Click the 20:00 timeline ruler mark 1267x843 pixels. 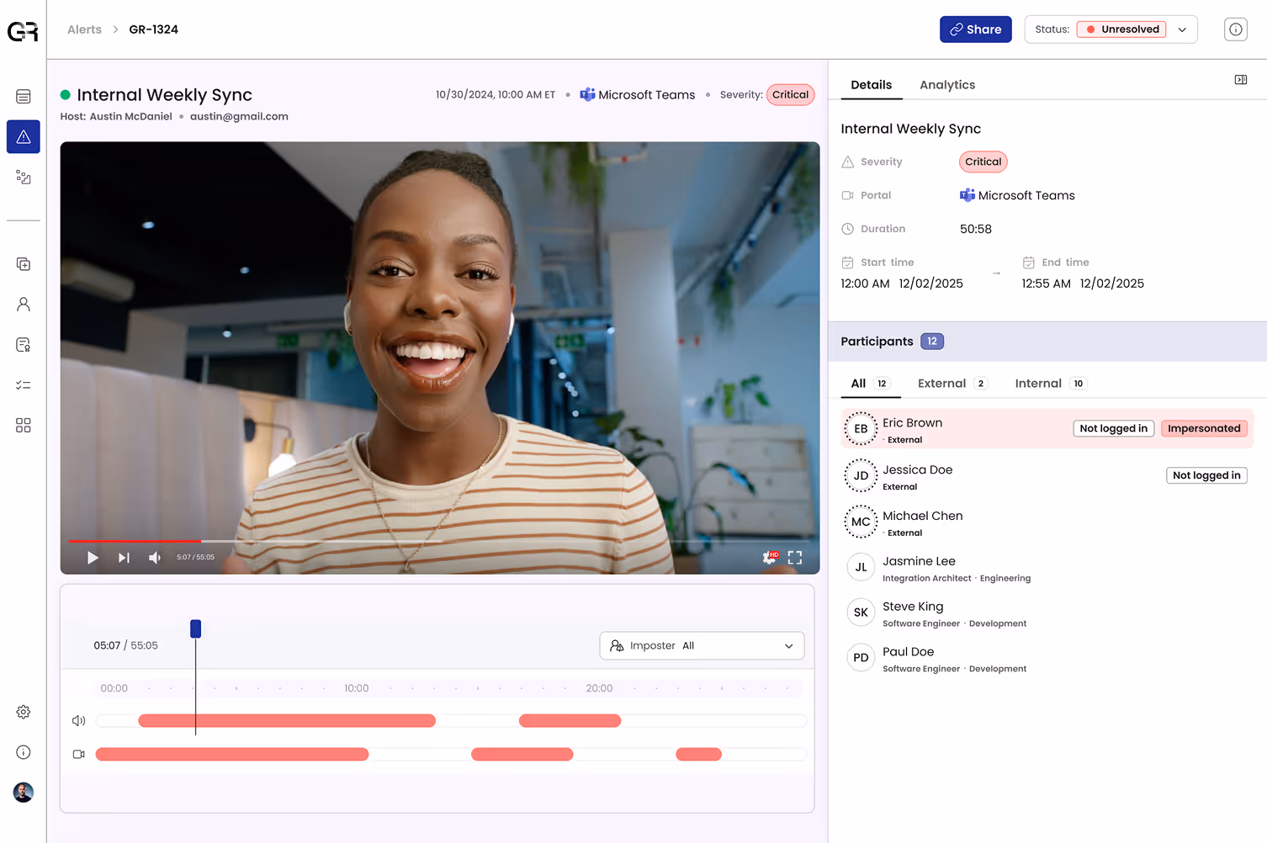[x=599, y=688]
